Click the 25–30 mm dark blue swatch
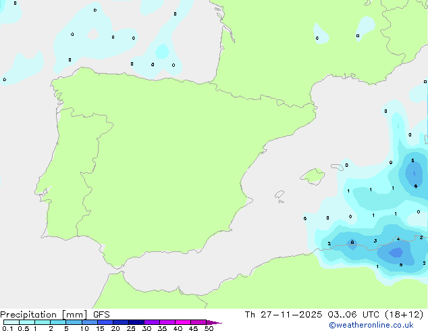 pos(136,322)
